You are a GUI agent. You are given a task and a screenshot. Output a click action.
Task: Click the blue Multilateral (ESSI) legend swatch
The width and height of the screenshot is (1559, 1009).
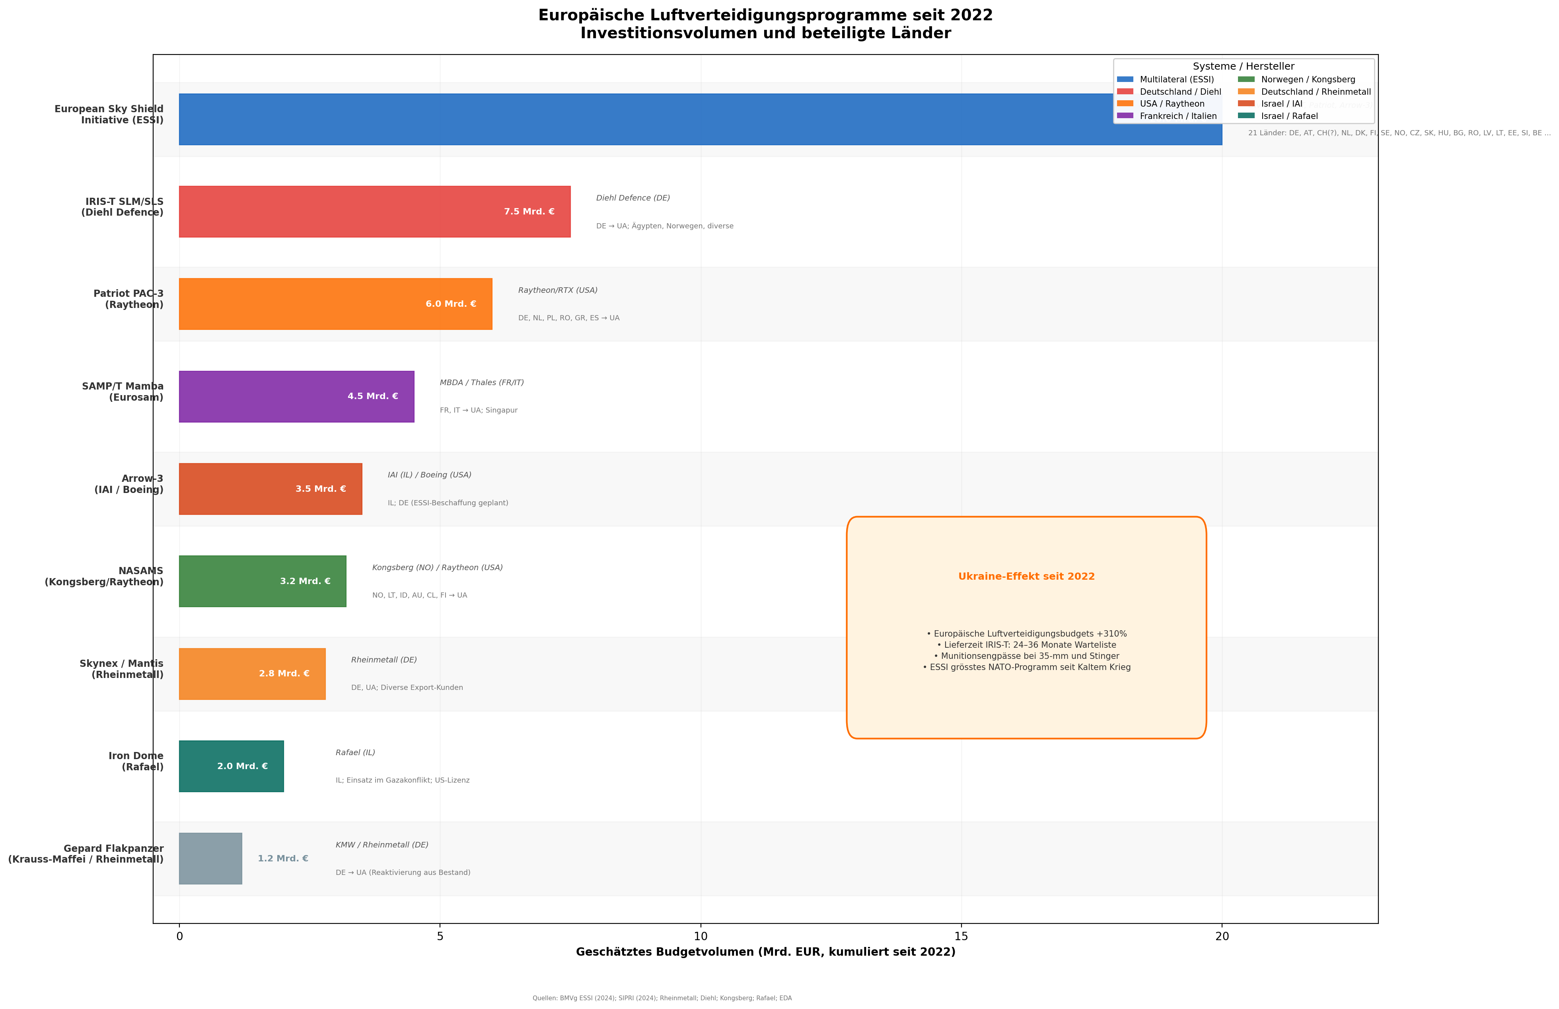coord(1125,79)
